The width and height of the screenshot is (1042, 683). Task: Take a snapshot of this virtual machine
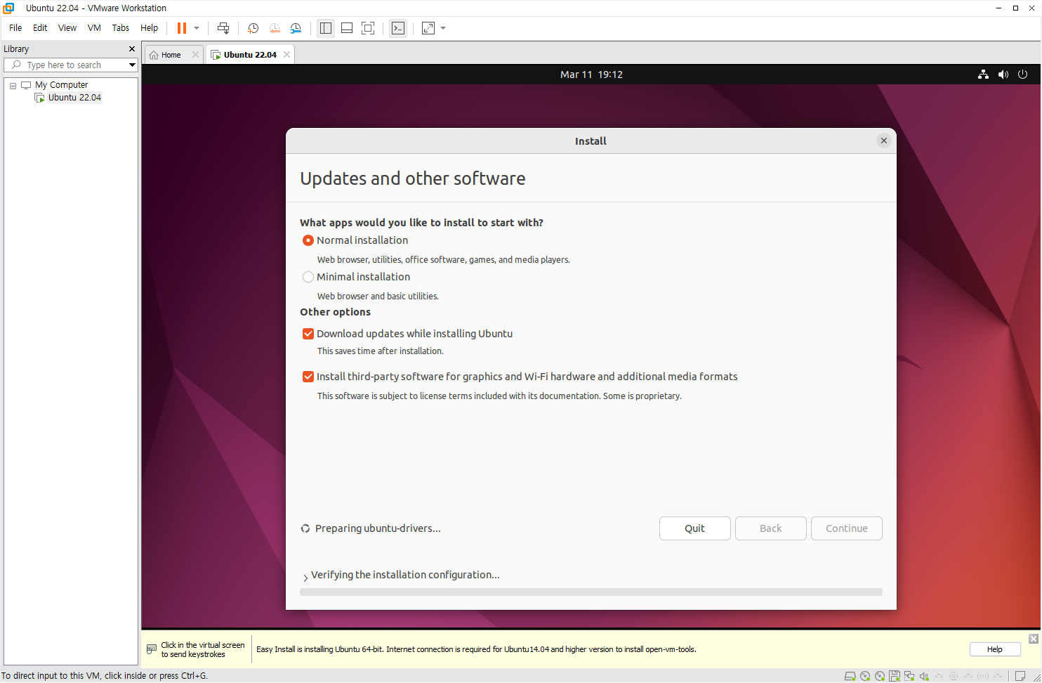(253, 28)
